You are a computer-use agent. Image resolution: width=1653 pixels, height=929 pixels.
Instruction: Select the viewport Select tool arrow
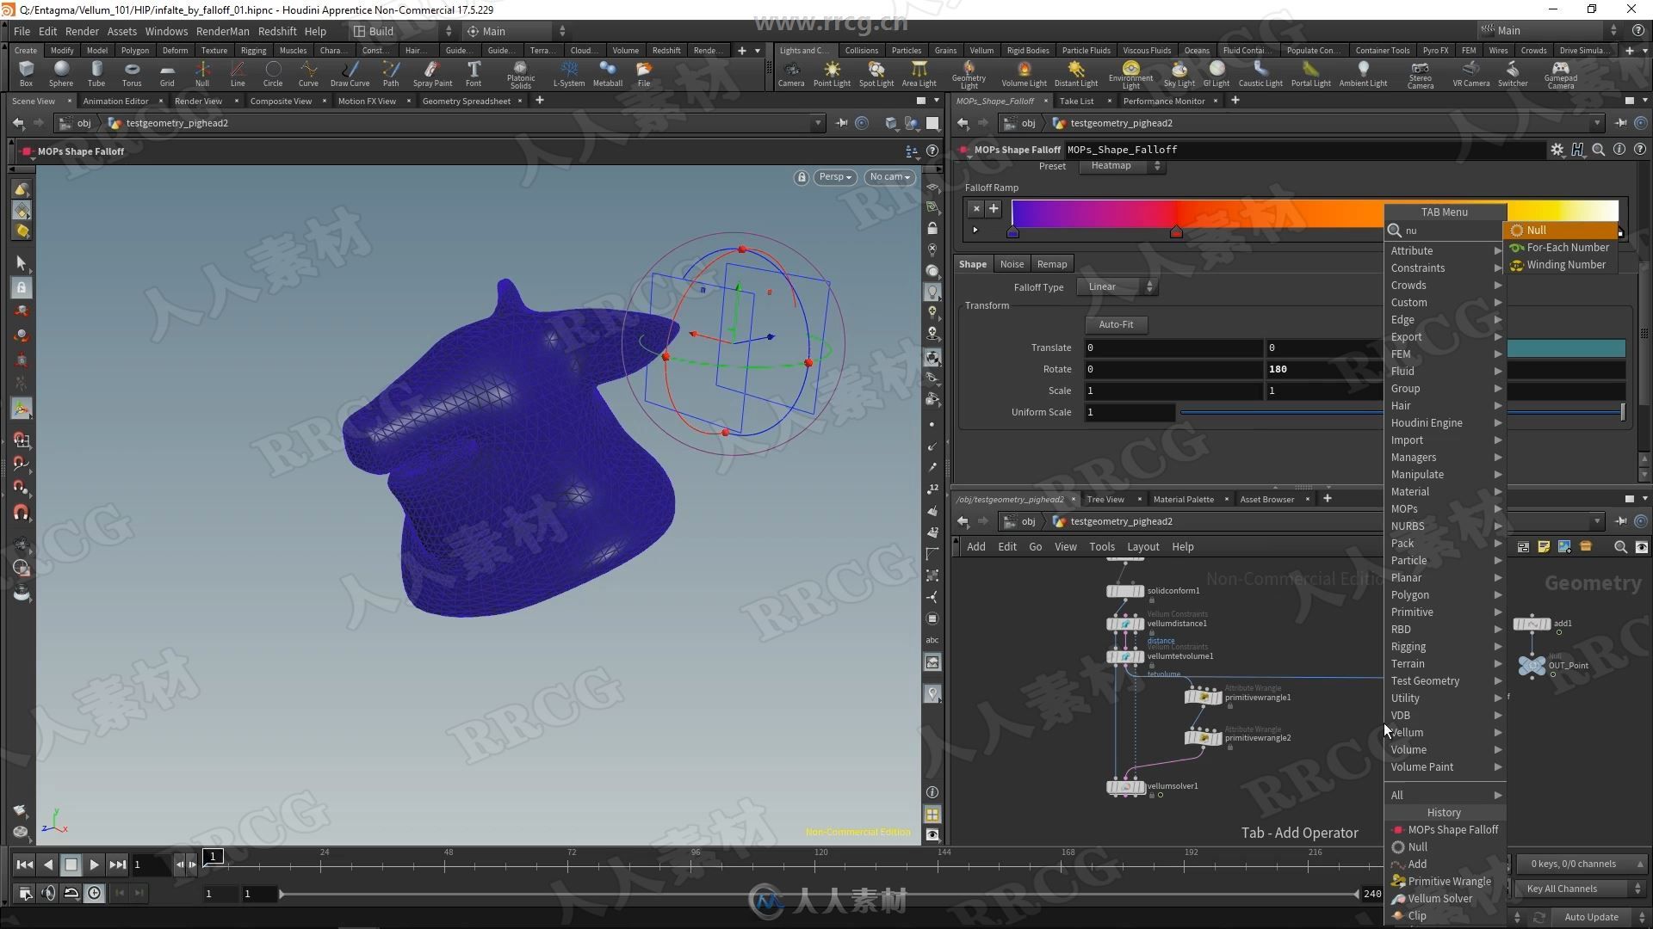(22, 262)
